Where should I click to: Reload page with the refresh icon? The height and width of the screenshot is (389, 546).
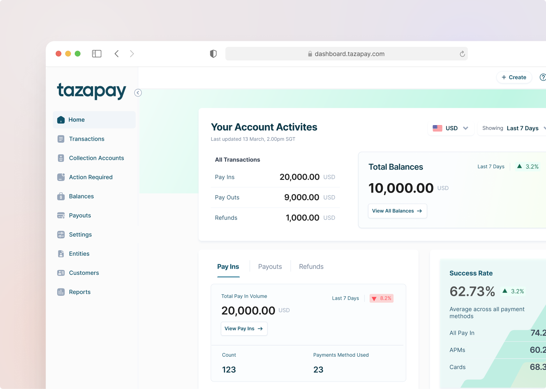pyautogui.click(x=462, y=54)
